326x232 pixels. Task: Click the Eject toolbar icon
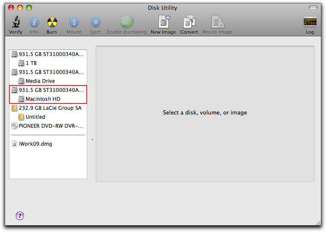(96, 22)
